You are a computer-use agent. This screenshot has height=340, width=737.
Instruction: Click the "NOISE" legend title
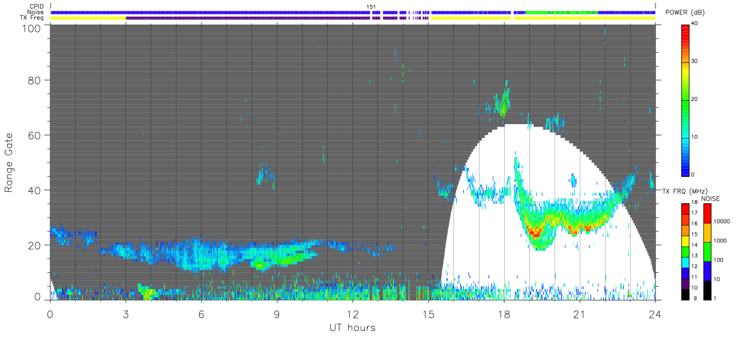click(711, 198)
